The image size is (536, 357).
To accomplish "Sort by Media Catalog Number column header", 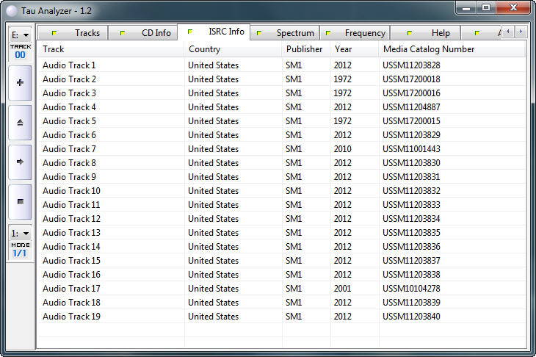I will 429,49.
